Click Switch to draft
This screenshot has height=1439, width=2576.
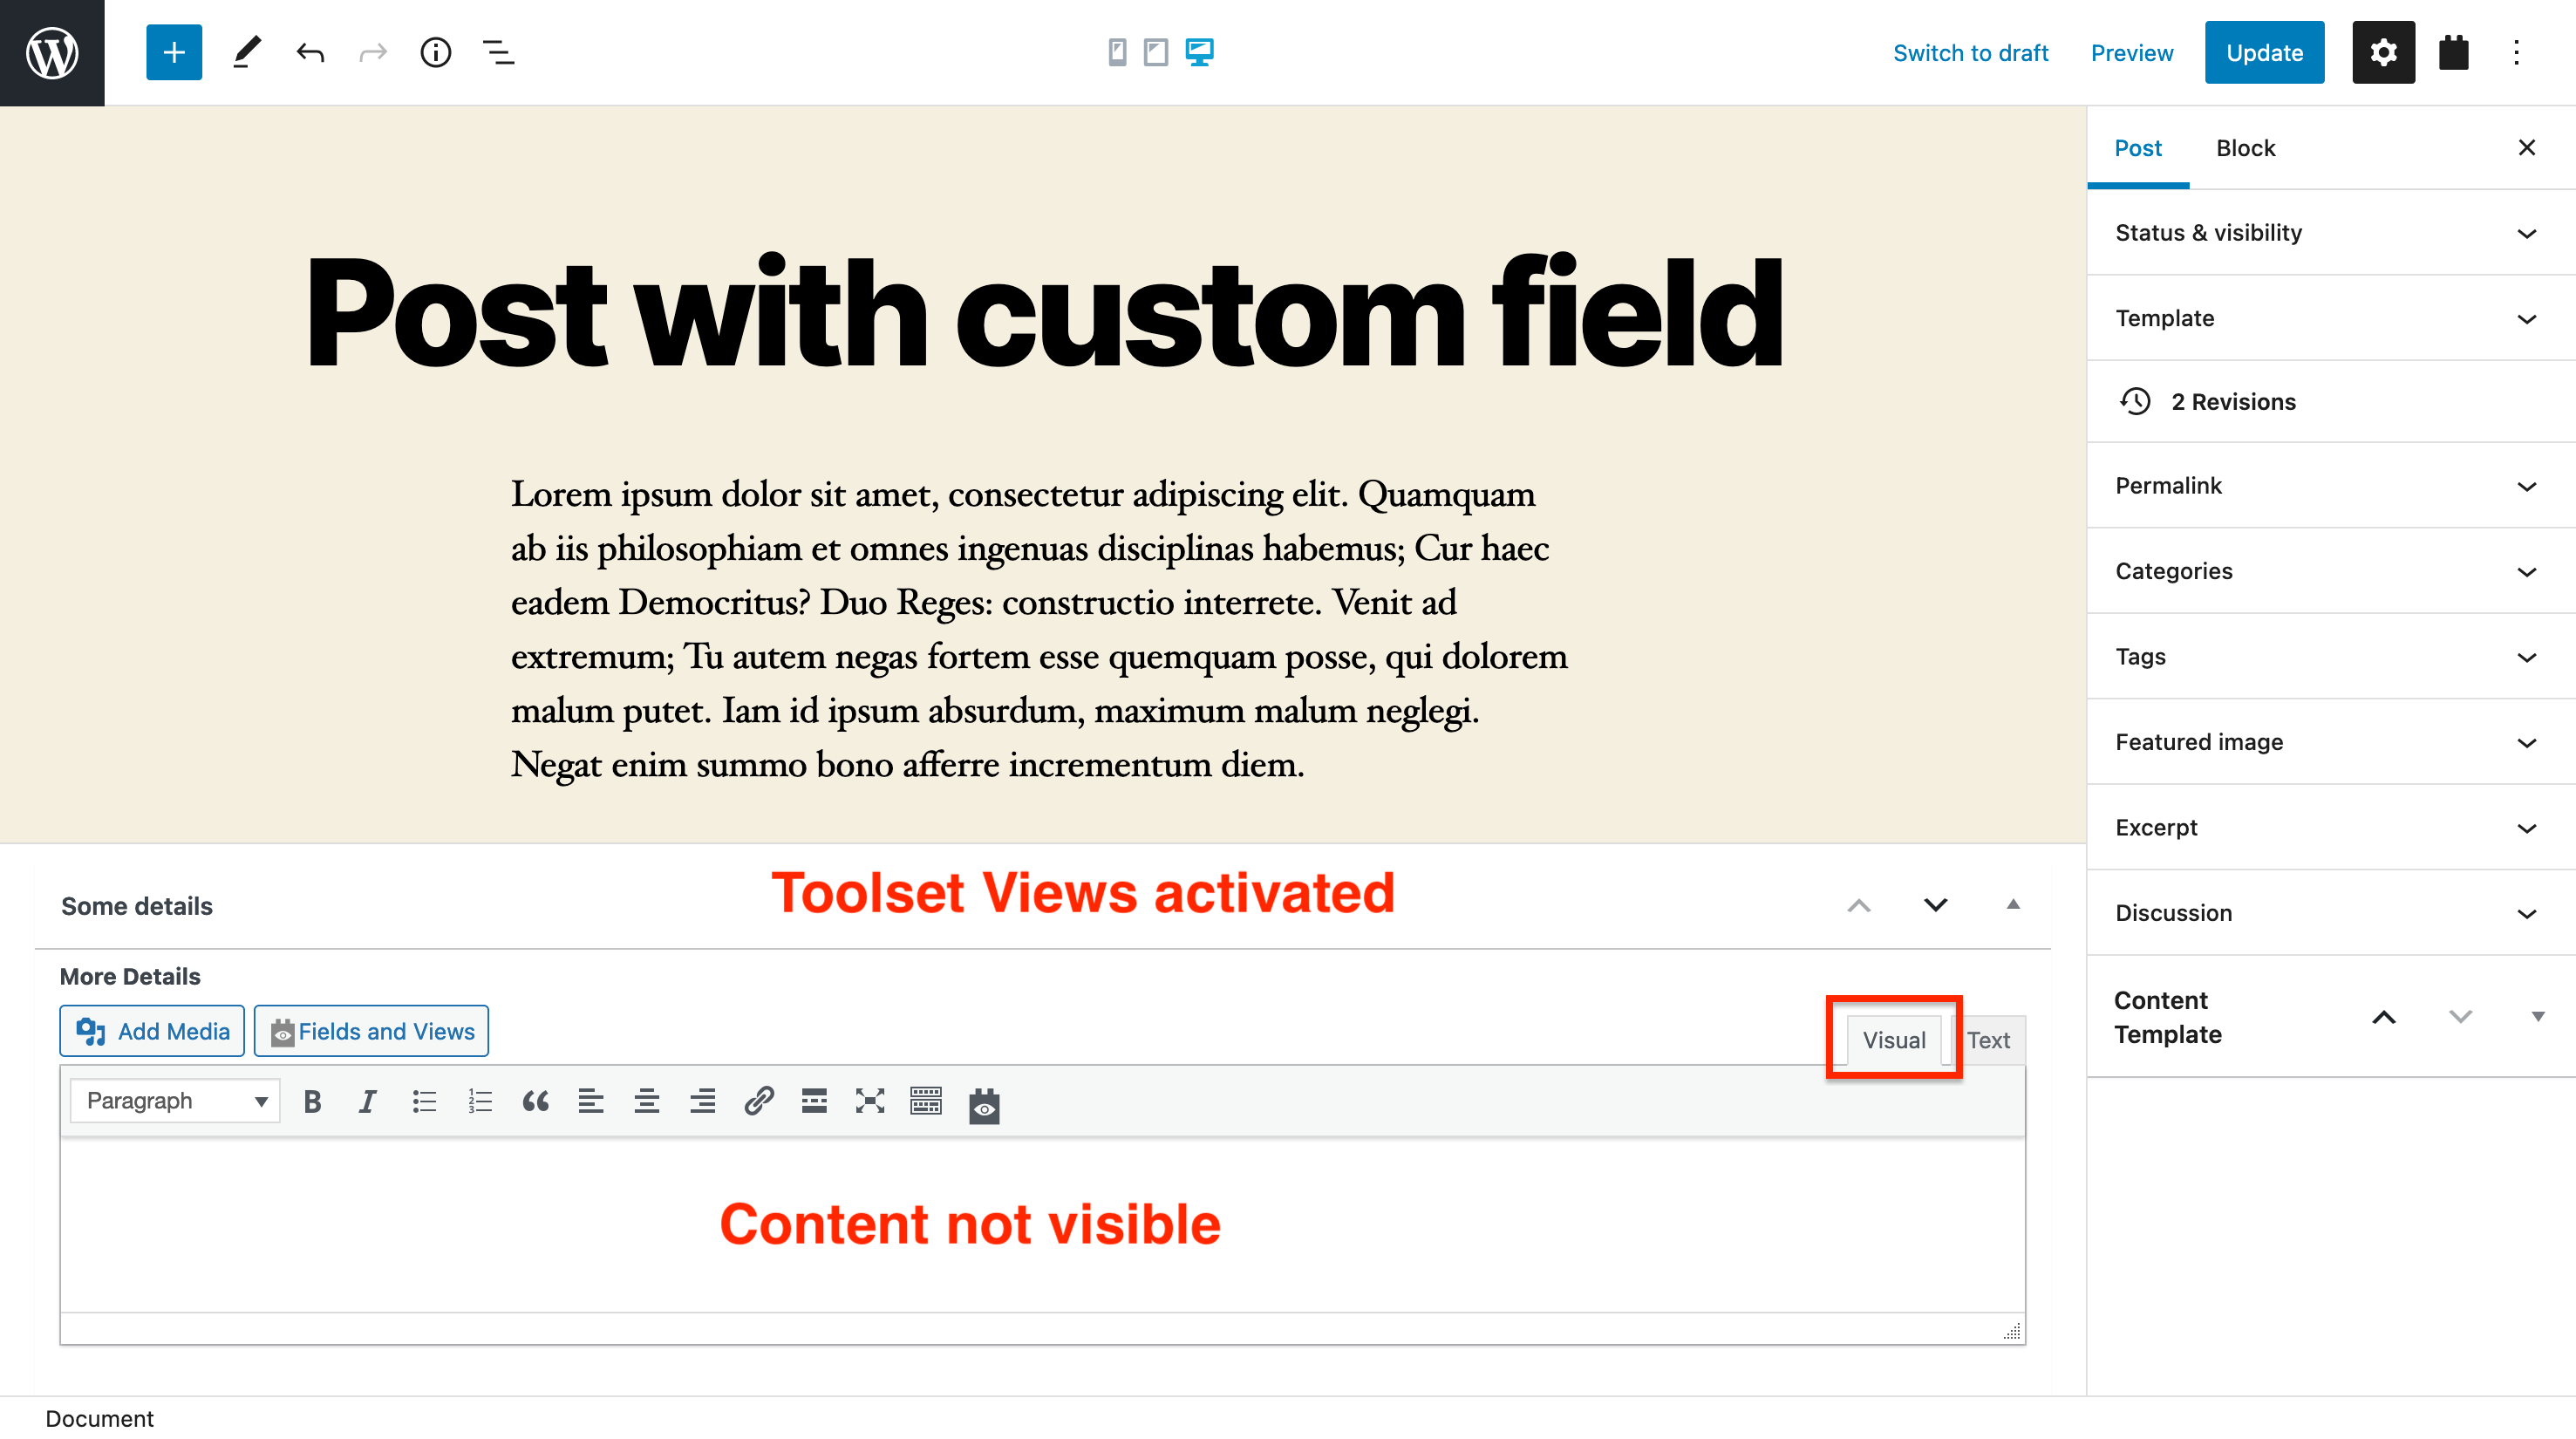click(x=1970, y=53)
